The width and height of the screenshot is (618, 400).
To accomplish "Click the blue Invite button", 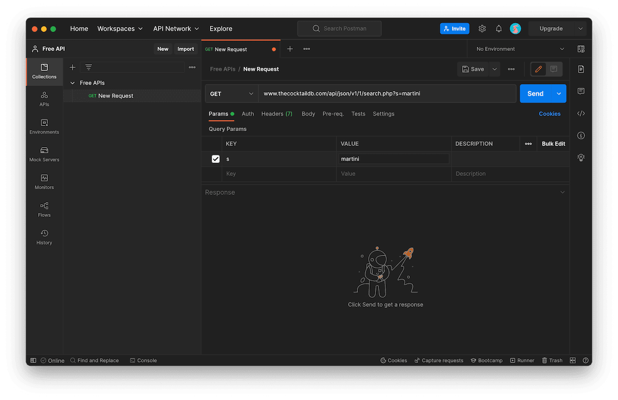I will click(x=455, y=29).
